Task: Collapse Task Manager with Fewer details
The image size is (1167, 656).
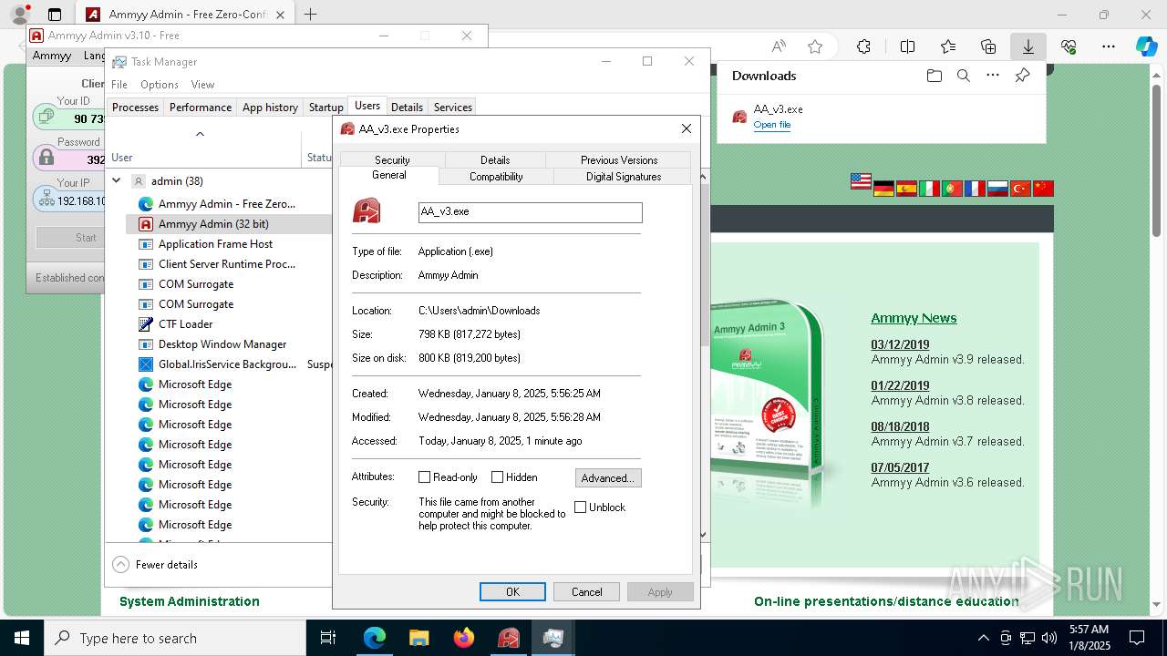Action: click(x=155, y=564)
